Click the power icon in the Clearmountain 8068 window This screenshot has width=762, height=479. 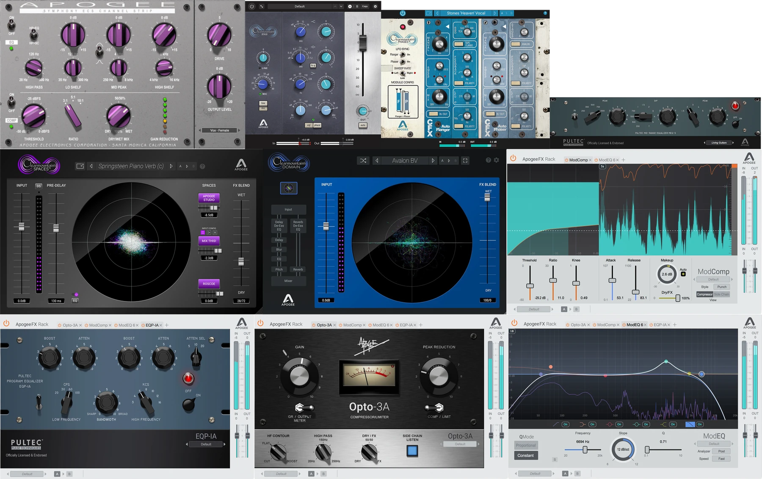click(x=252, y=6)
